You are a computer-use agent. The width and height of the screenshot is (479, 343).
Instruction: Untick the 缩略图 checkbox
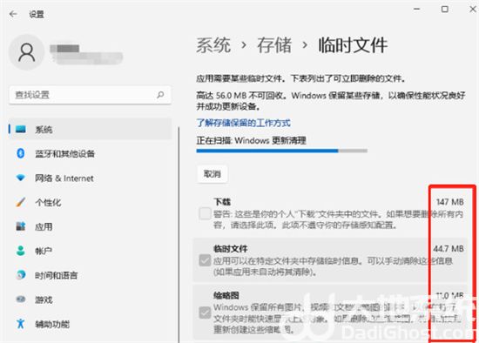tap(205, 313)
